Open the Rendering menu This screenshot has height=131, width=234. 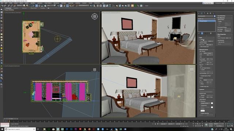[56, 3]
